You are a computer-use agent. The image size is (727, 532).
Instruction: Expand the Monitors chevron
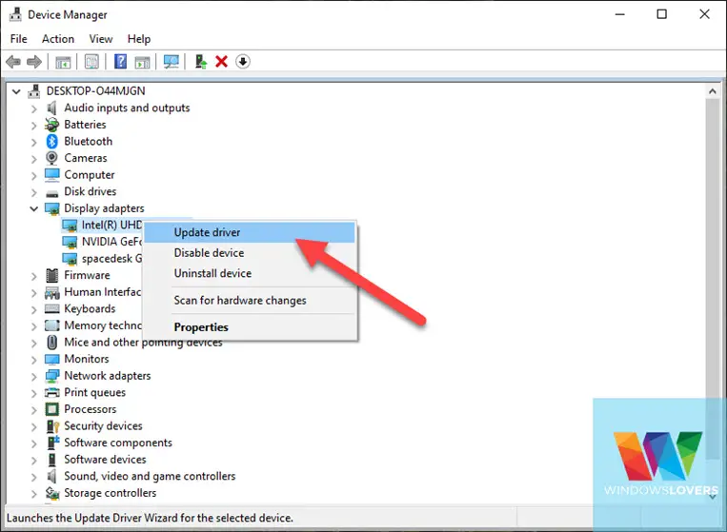pyautogui.click(x=33, y=360)
